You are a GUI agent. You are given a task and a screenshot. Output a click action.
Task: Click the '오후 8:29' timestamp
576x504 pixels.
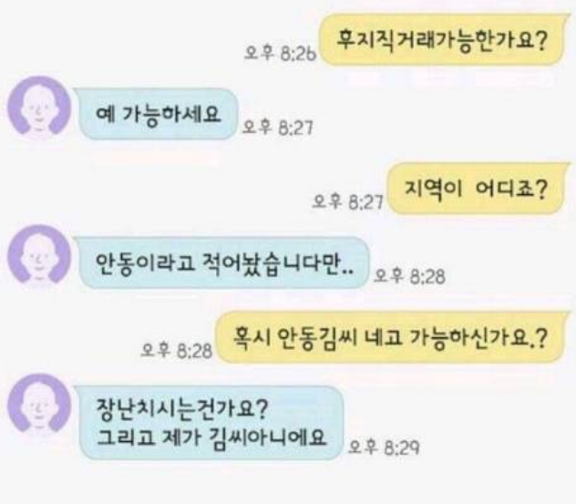coord(384,447)
